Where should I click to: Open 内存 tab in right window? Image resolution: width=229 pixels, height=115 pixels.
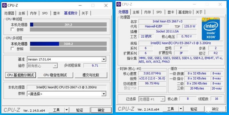tap(147, 12)
